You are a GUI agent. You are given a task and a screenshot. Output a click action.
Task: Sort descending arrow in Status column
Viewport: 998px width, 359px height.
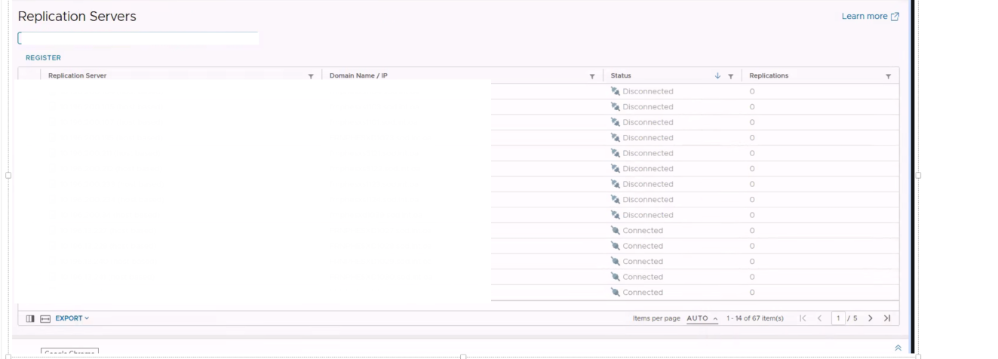coord(717,76)
